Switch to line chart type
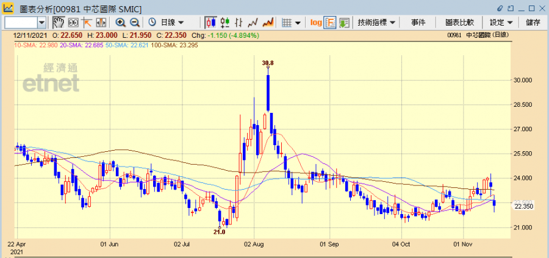549x258 pixels. tap(253, 23)
